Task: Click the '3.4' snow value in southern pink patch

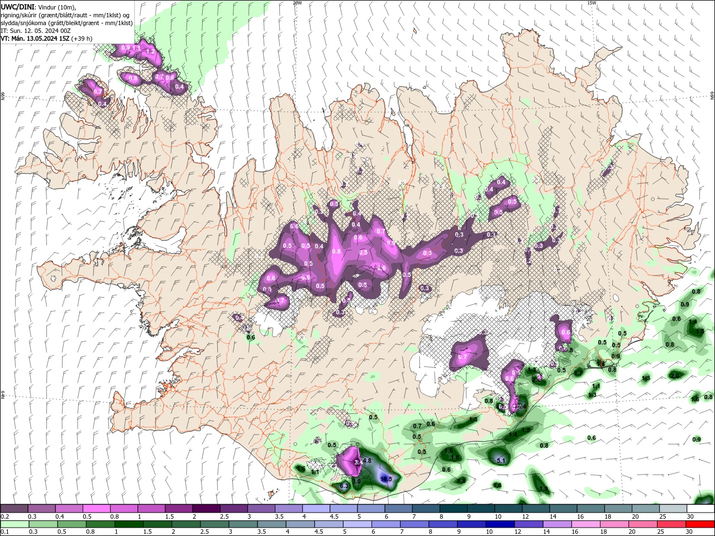Action: point(358,462)
